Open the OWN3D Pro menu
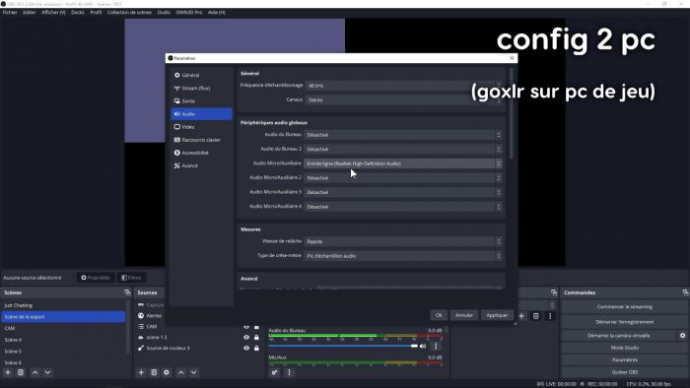This screenshot has width=690, height=388. (x=189, y=12)
